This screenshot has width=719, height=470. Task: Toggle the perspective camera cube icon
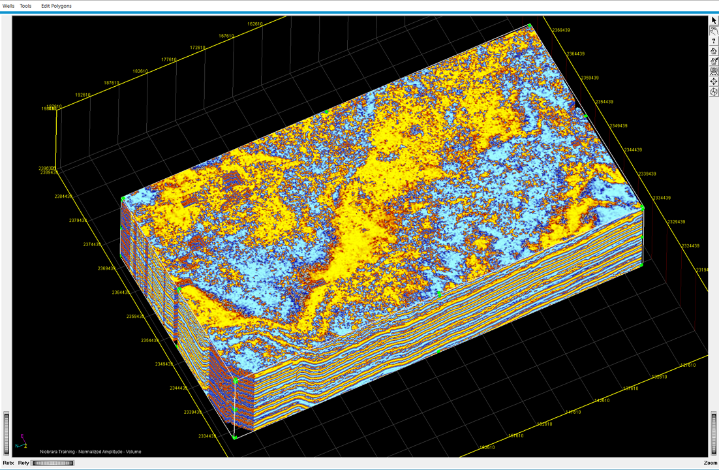point(714,92)
